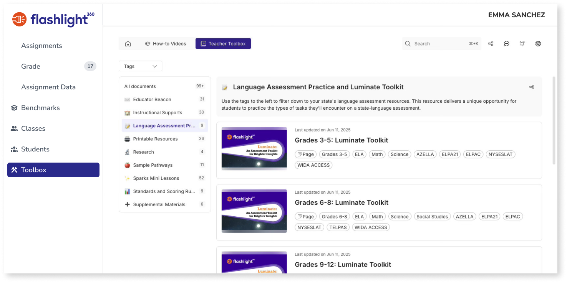The image size is (567, 283).
Task: Click the TELPAS tag on Grades 6-8
Action: point(338,227)
